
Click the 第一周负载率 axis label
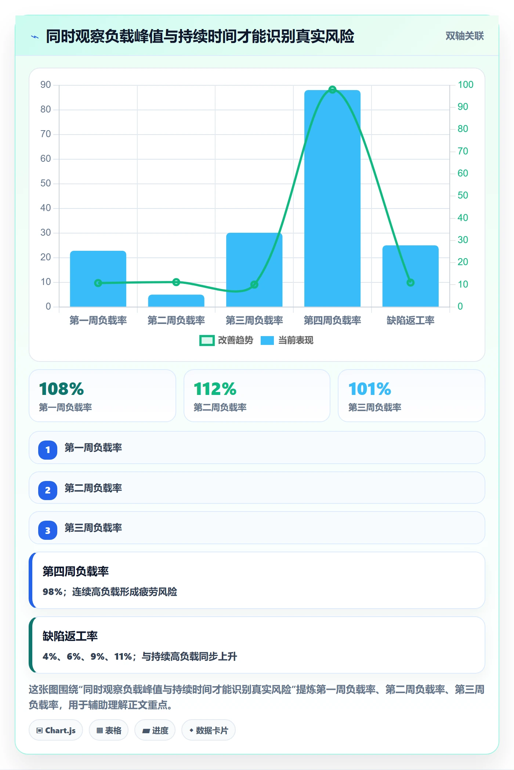(x=98, y=320)
